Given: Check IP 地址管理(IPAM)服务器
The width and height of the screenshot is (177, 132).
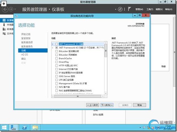Looking at the screenshot, I should [x=57, y=73].
